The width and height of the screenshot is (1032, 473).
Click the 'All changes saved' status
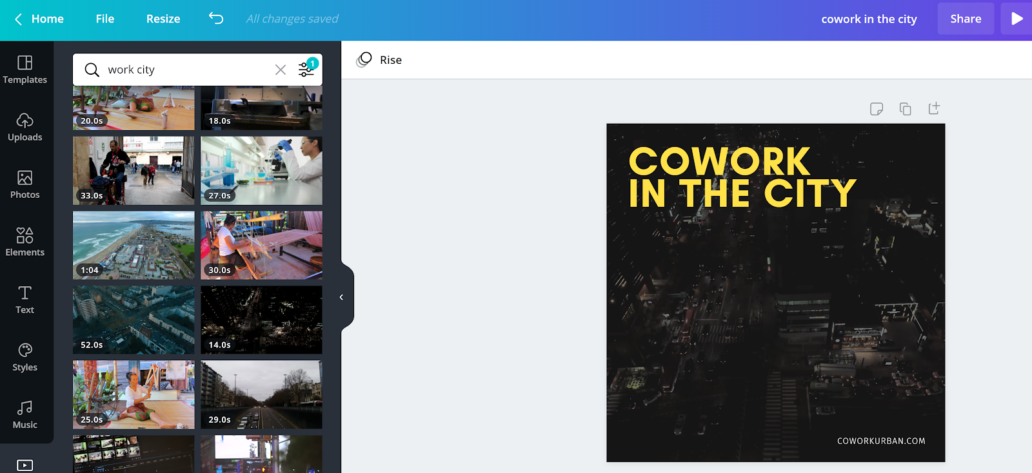(x=292, y=19)
